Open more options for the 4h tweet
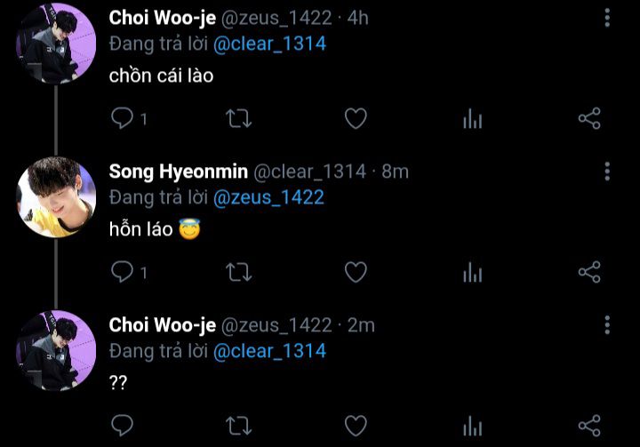Image resolution: width=640 pixels, height=447 pixels. pos(607,18)
